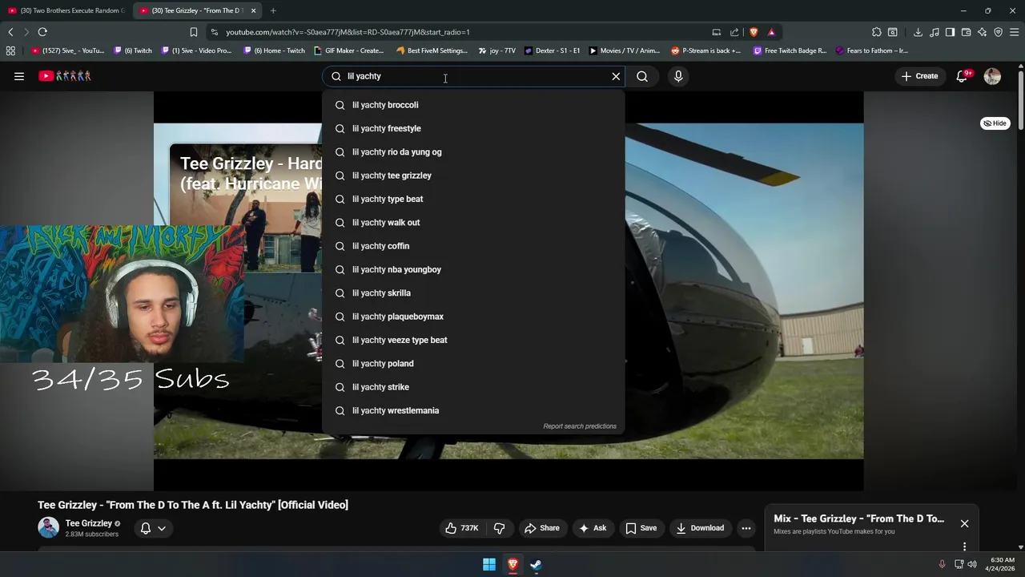Open the account avatar menu
The image size is (1025, 577).
(x=992, y=76)
